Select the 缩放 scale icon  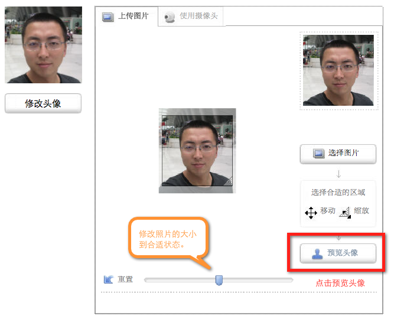point(346,212)
